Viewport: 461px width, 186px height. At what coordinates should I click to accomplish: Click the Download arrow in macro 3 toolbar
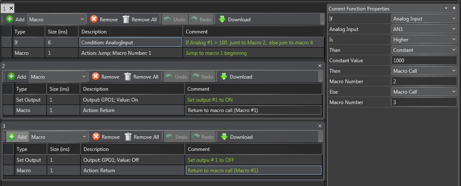pos(224,137)
